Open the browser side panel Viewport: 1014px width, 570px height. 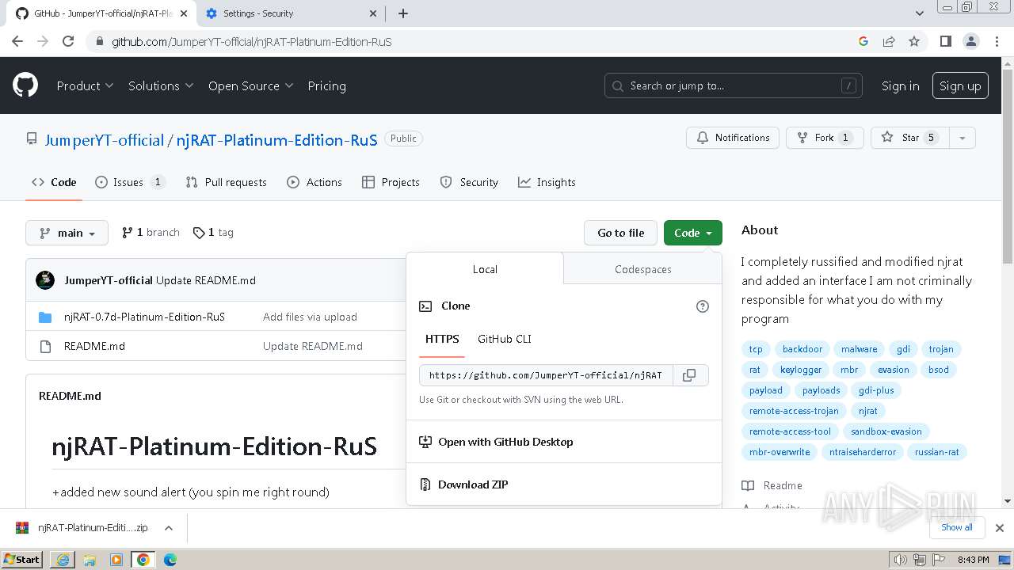click(x=945, y=41)
